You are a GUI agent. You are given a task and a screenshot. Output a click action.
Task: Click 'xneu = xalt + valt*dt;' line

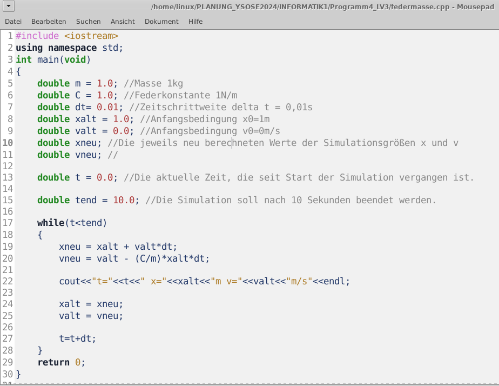(x=118, y=247)
